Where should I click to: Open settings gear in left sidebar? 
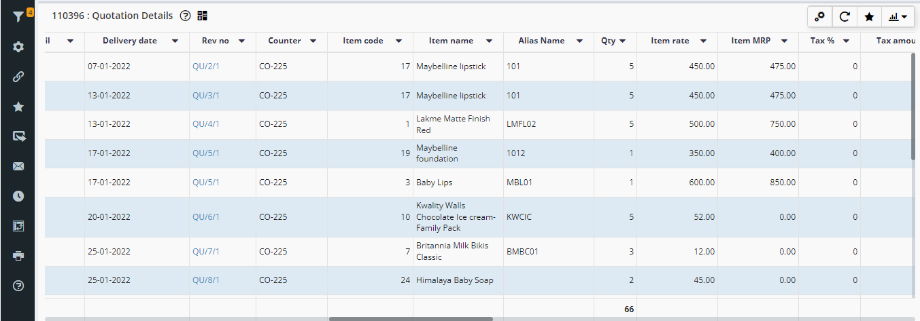(18, 47)
